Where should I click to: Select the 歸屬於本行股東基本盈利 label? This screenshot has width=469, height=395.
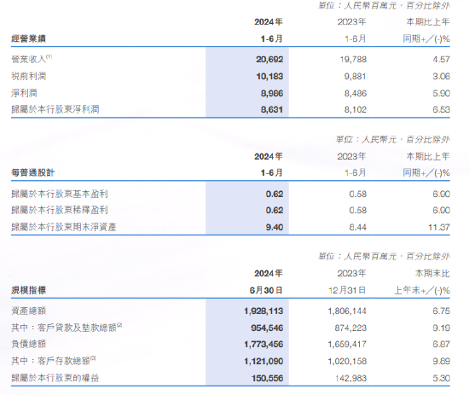pos(60,194)
